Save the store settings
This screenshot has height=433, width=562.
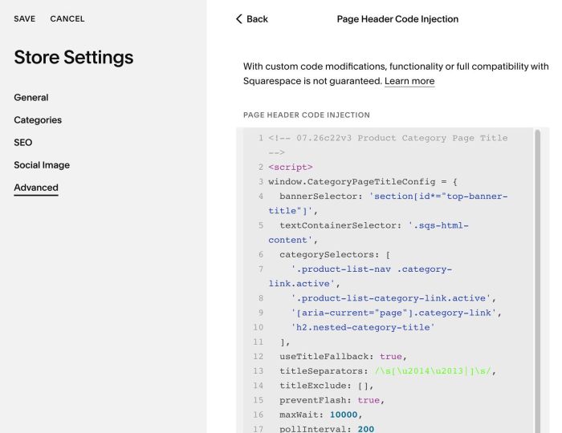25,19
